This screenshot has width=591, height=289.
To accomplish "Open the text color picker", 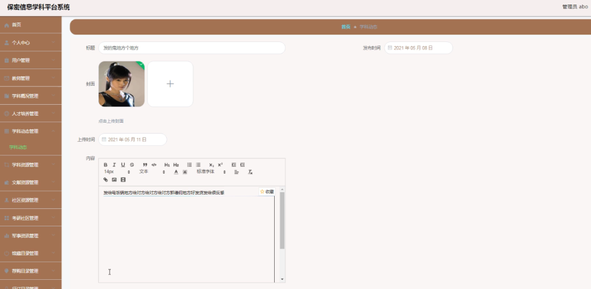I will [x=176, y=172].
